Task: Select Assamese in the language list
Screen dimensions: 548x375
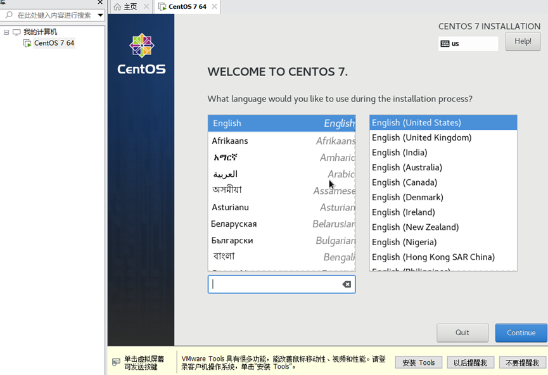Action: tap(282, 191)
